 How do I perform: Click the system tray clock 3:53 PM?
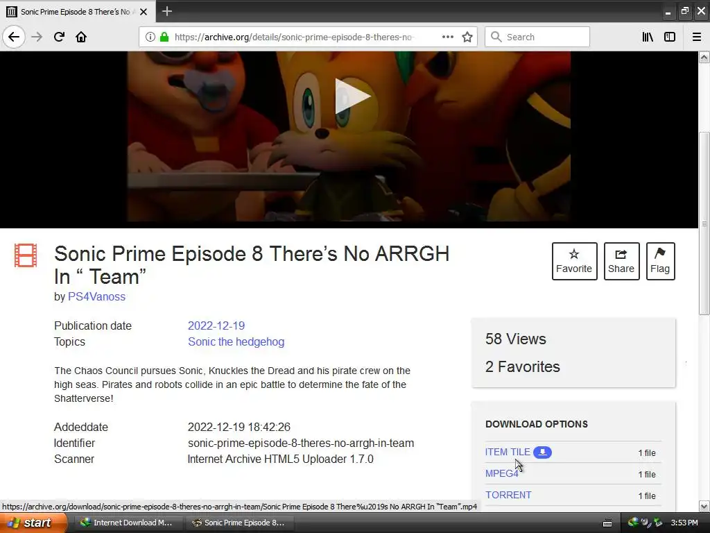coord(684,523)
